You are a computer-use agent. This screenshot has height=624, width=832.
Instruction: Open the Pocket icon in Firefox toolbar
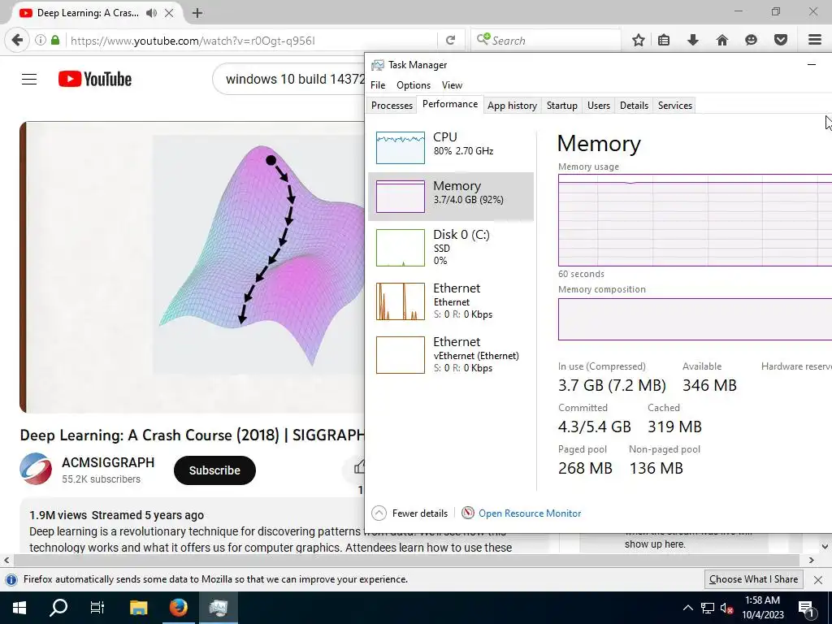click(x=780, y=41)
